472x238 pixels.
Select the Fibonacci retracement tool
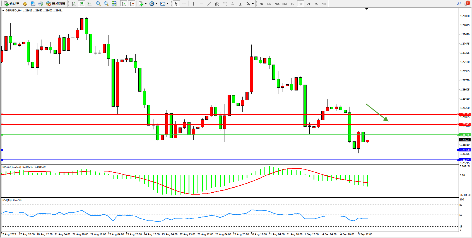(225, 4)
